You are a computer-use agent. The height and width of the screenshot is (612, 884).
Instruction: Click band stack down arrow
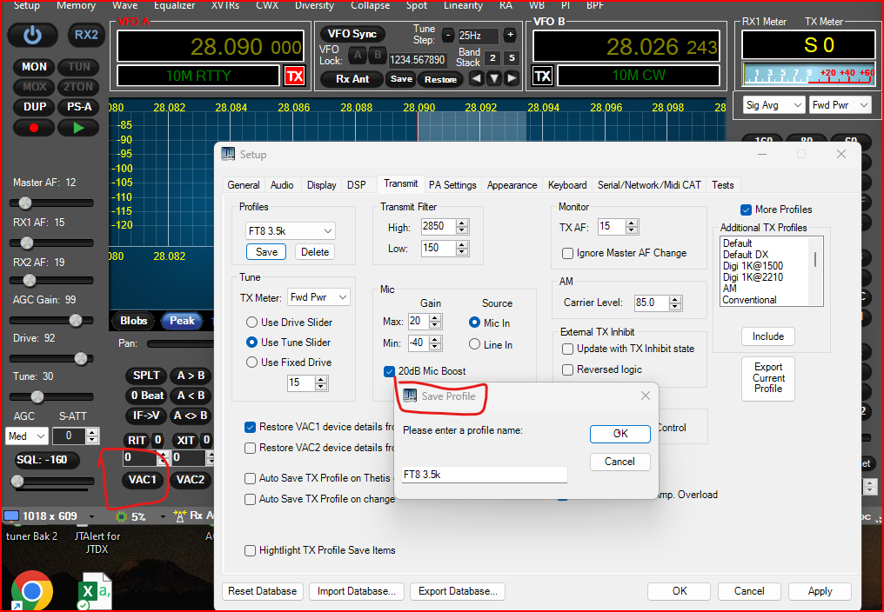click(494, 78)
